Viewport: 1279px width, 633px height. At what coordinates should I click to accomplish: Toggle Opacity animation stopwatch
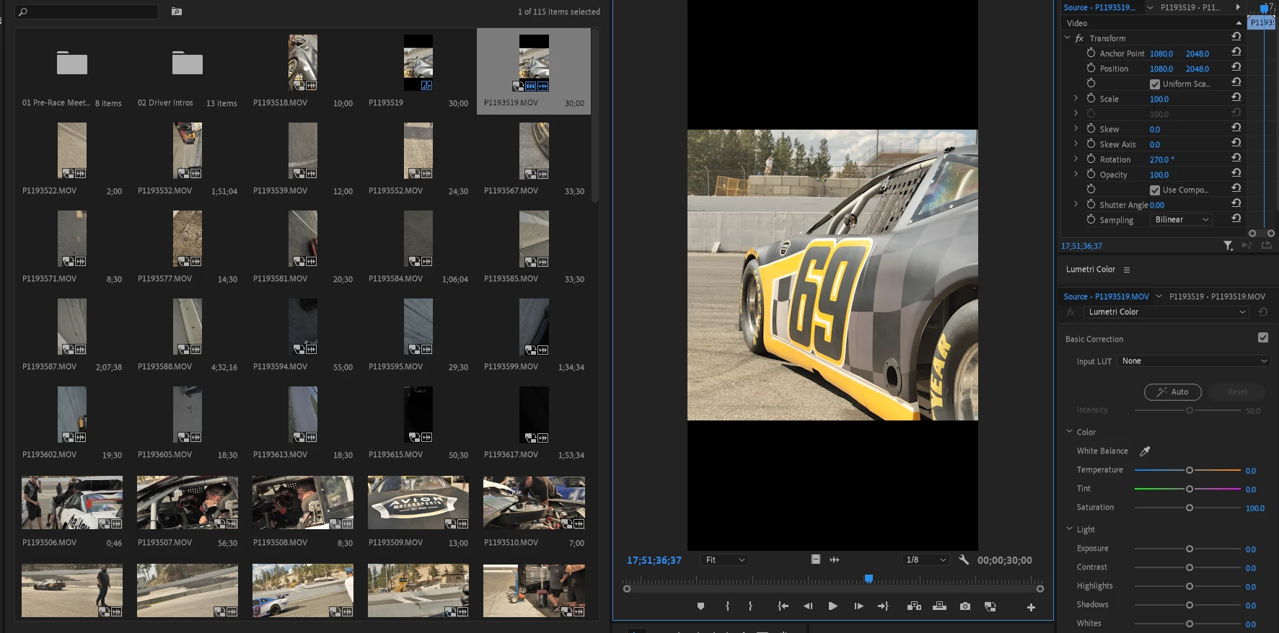point(1091,174)
